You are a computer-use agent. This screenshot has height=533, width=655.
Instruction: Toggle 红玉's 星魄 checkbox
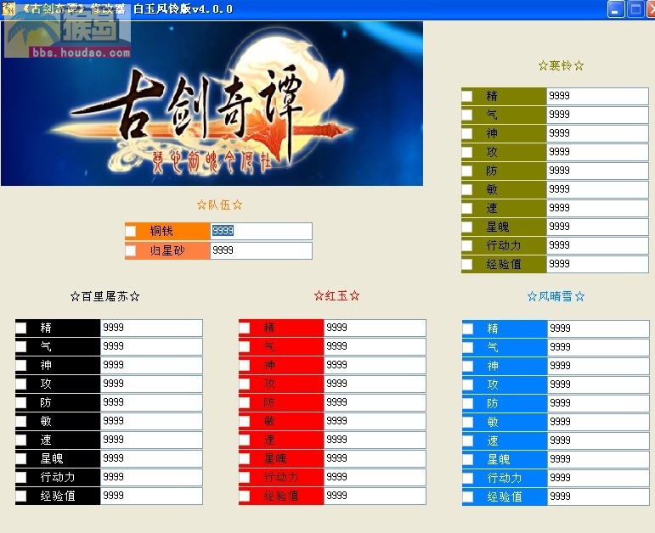(x=245, y=458)
